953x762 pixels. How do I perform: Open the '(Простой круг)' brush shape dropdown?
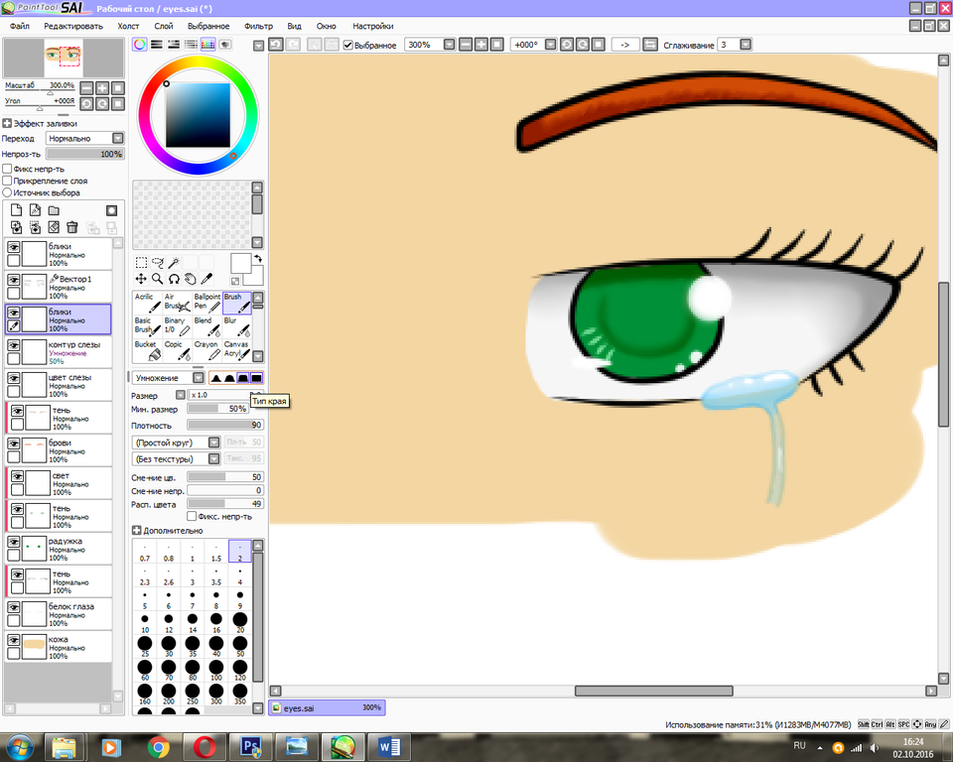[x=177, y=443]
